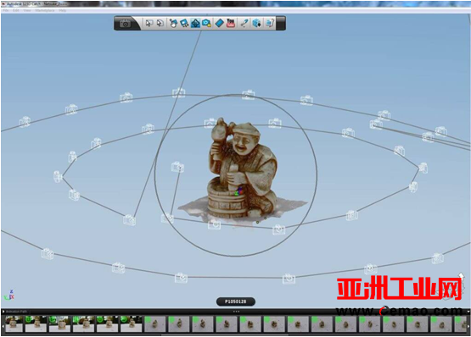The width and height of the screenshot is (471, 337).
Task: Open the File menu
Action: (6, 10)
